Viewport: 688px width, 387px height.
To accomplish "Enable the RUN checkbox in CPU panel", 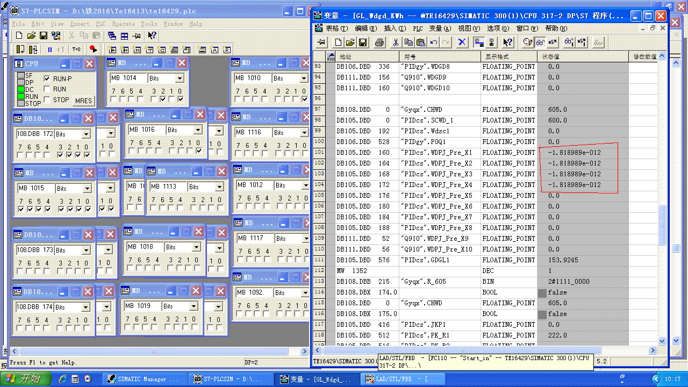I will (47, 89).
